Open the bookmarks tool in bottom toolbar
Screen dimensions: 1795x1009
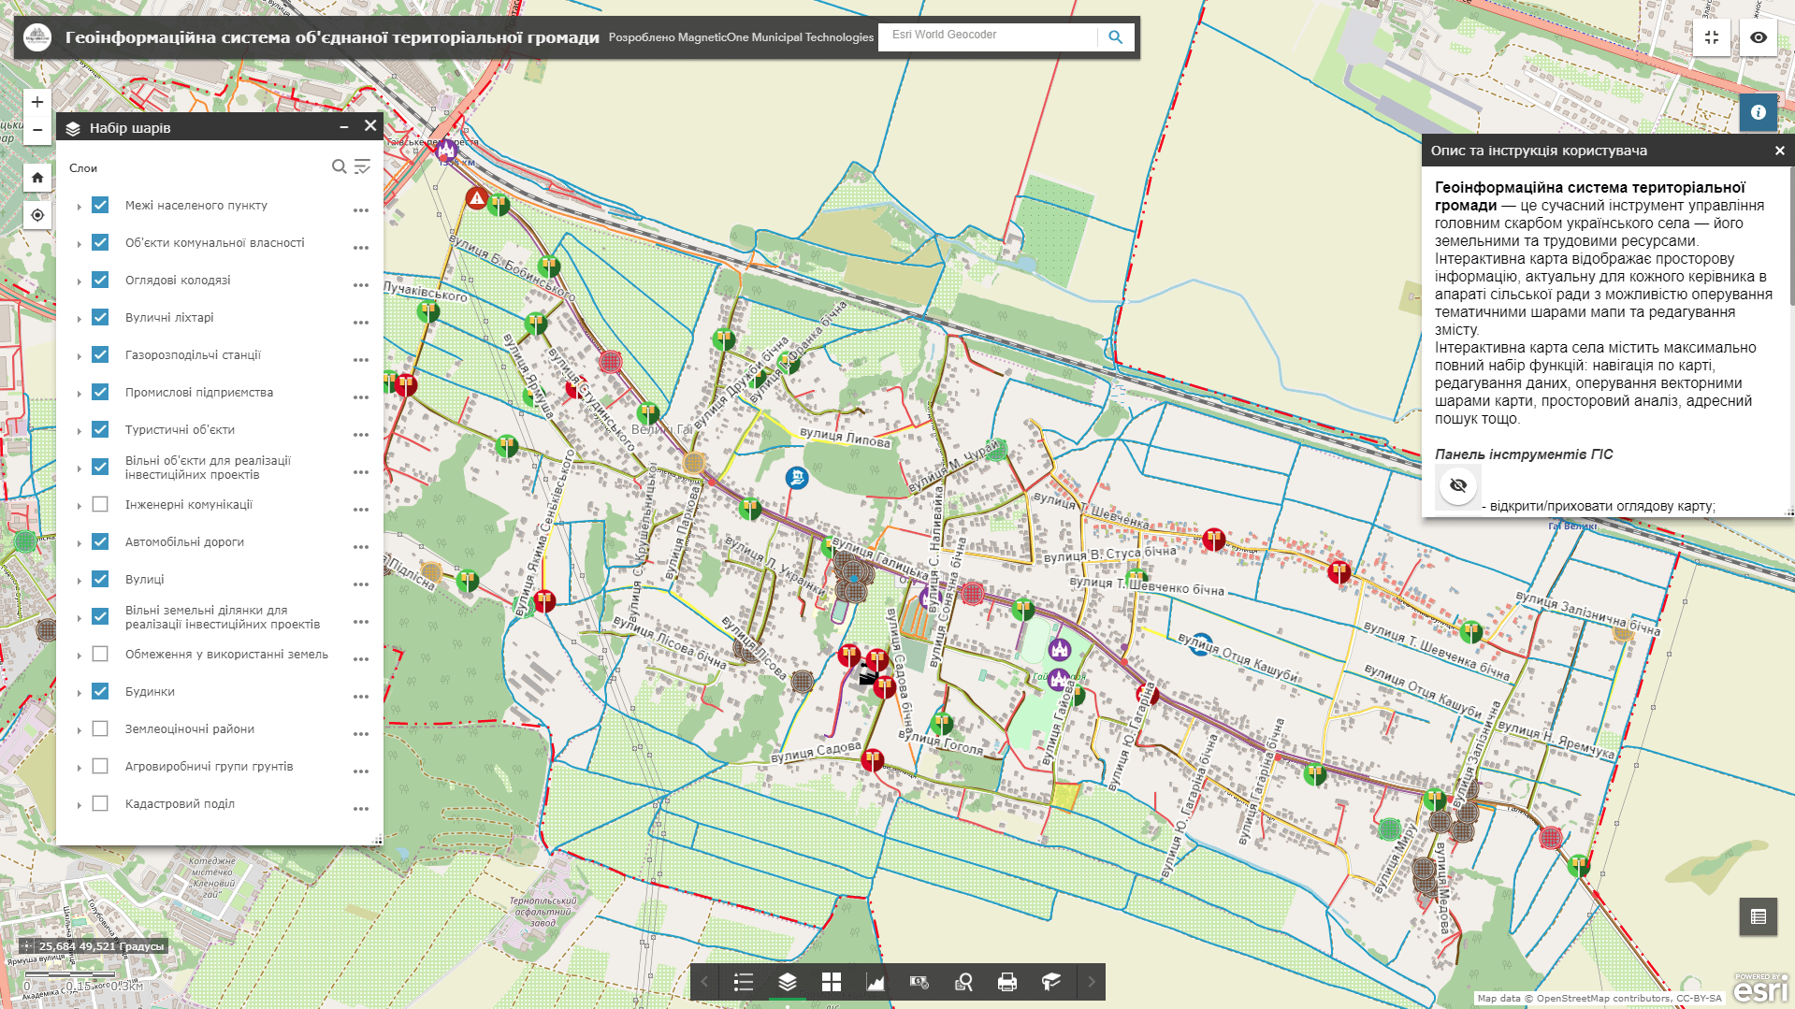(1049, 982)
